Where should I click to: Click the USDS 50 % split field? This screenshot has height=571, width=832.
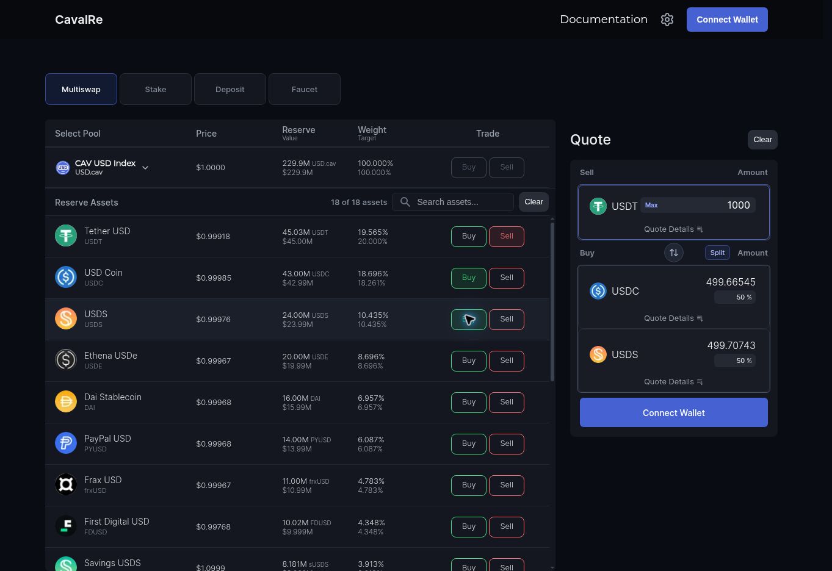735,361
